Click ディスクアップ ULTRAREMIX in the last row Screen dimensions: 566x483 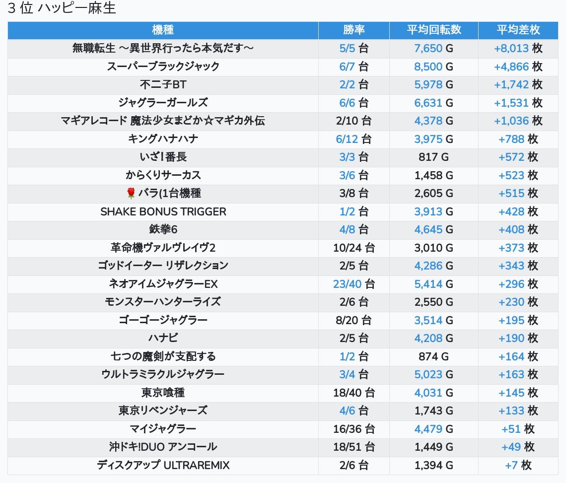(163, 465)
